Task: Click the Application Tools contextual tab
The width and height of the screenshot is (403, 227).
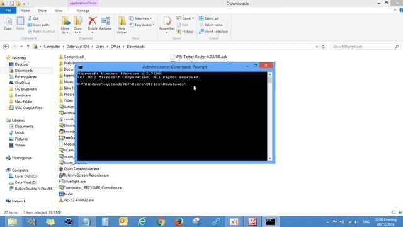Action: (x=82, y=3)
